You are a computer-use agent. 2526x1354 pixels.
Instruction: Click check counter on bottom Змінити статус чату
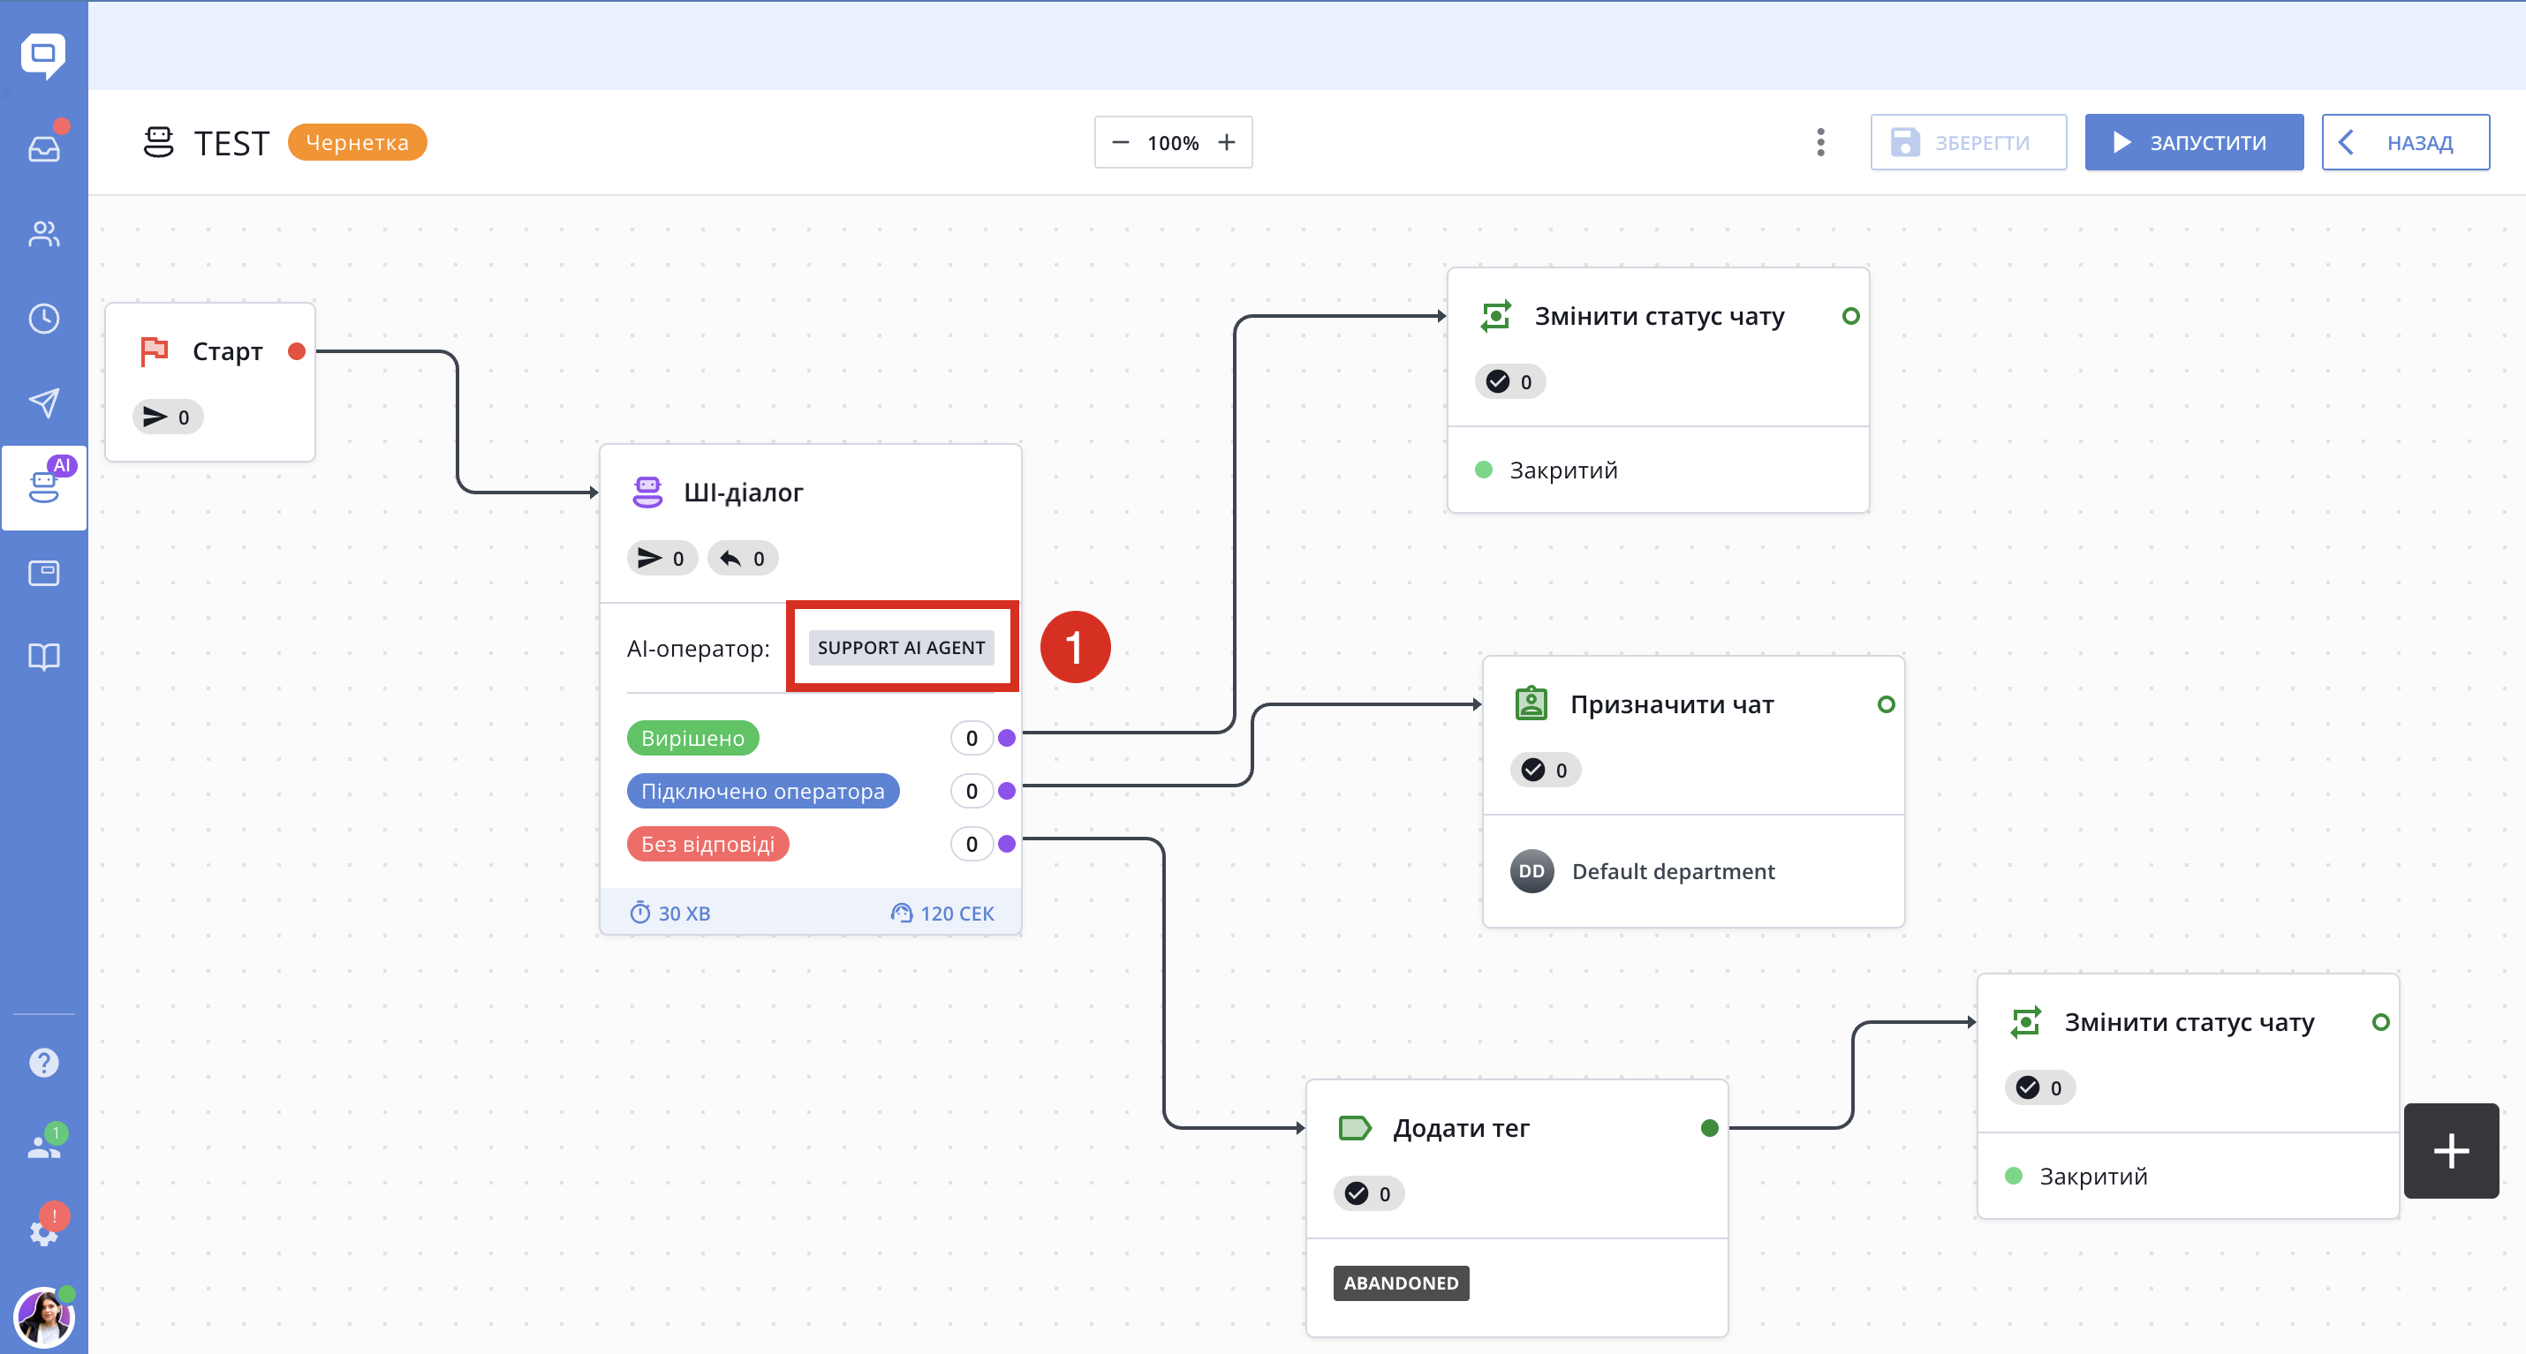coord(2039,1087)
